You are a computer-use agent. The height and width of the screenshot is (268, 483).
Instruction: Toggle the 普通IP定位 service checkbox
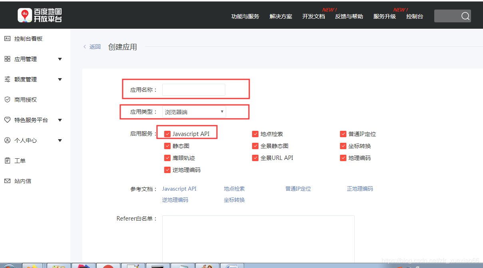pos(343,134)
